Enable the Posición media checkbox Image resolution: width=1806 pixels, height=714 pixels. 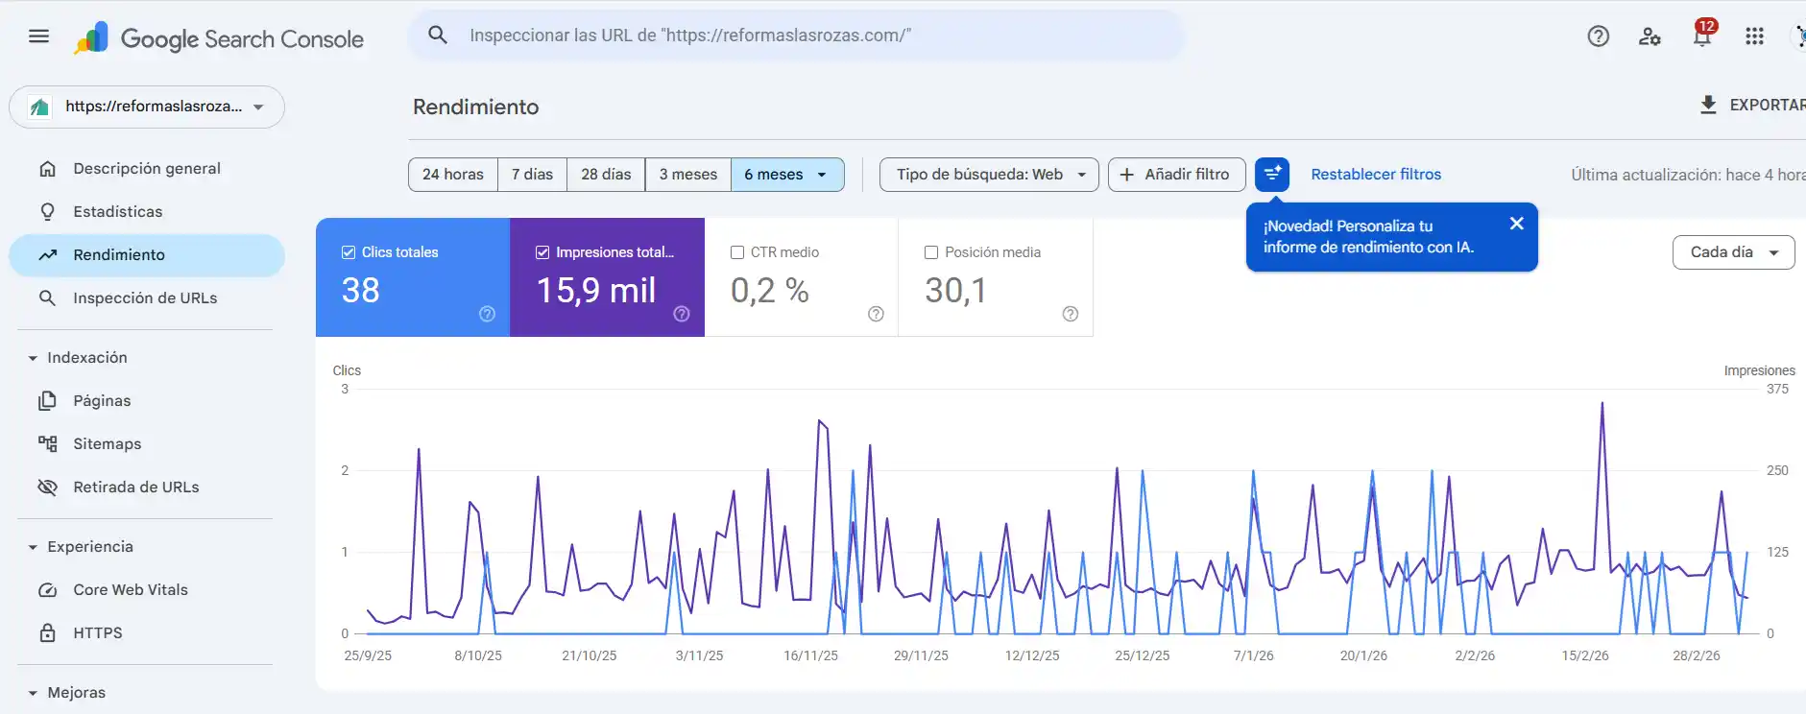[x=931, y=252]
